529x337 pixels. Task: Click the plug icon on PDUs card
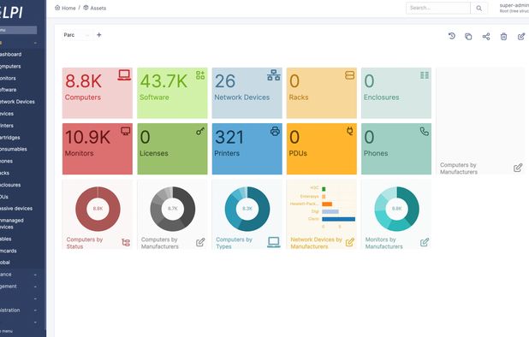point(350,131)
